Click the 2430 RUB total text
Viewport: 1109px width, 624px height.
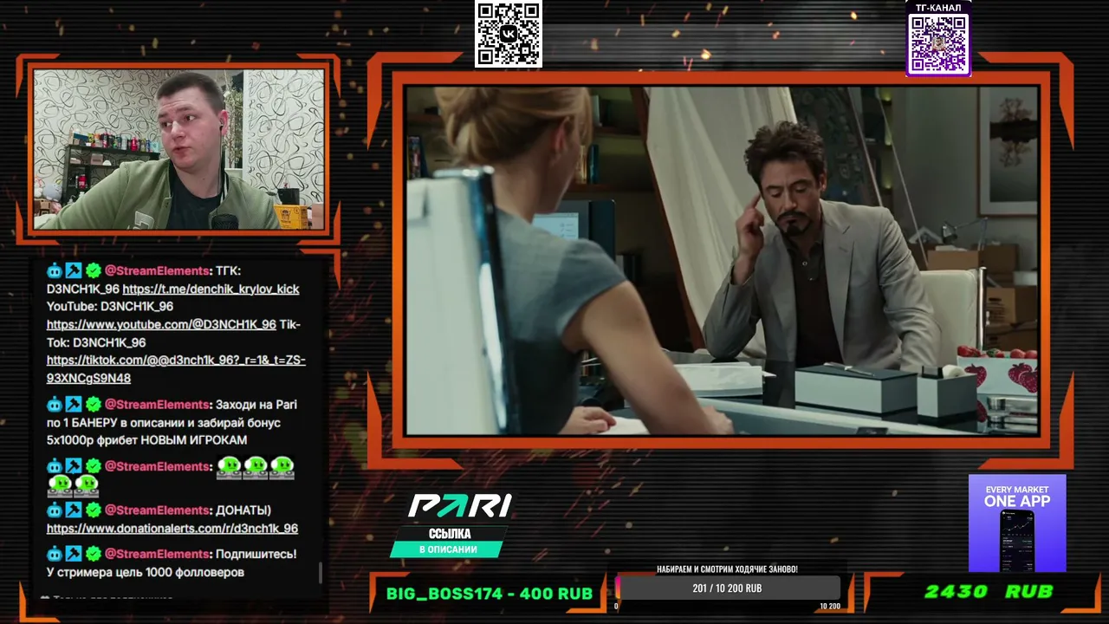(989, 592)
